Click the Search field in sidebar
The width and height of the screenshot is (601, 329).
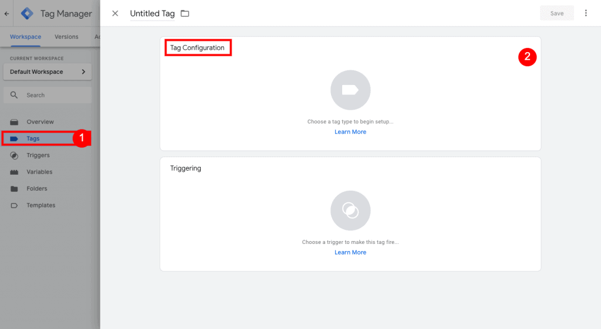(x=48, y=95)
